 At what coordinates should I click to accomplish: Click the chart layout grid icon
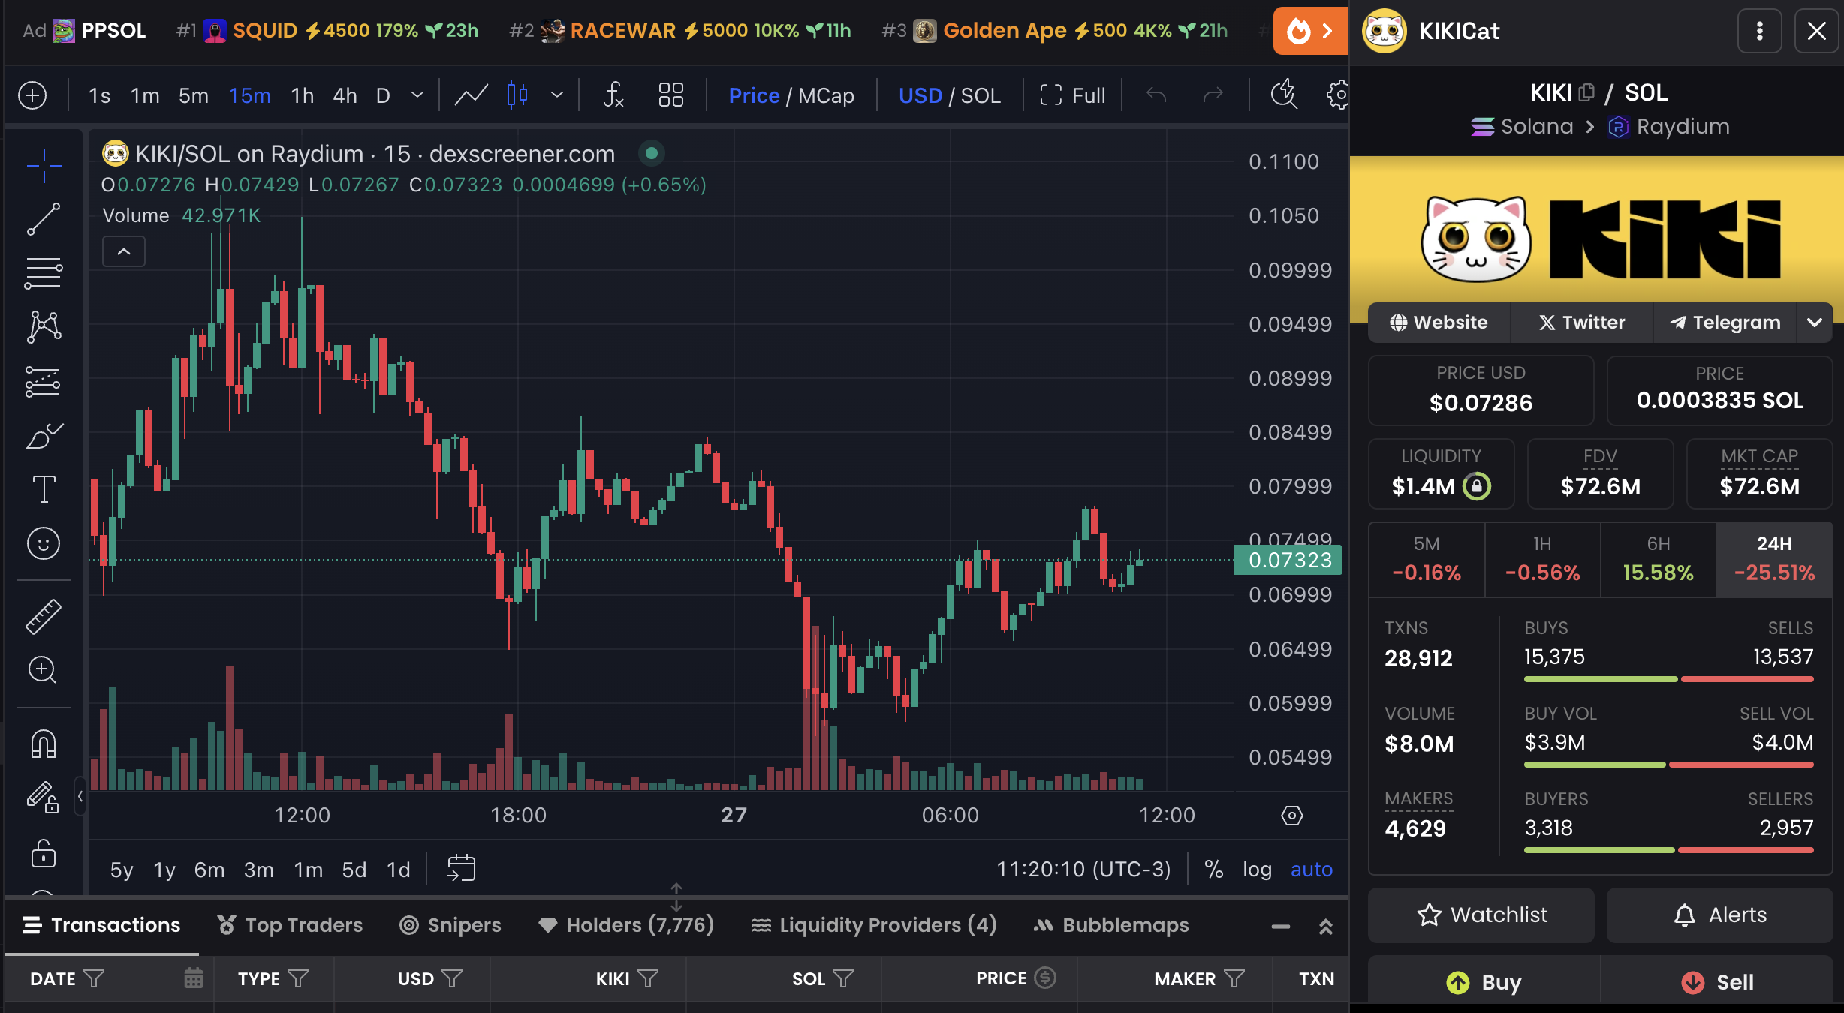(x=670, y=95)
